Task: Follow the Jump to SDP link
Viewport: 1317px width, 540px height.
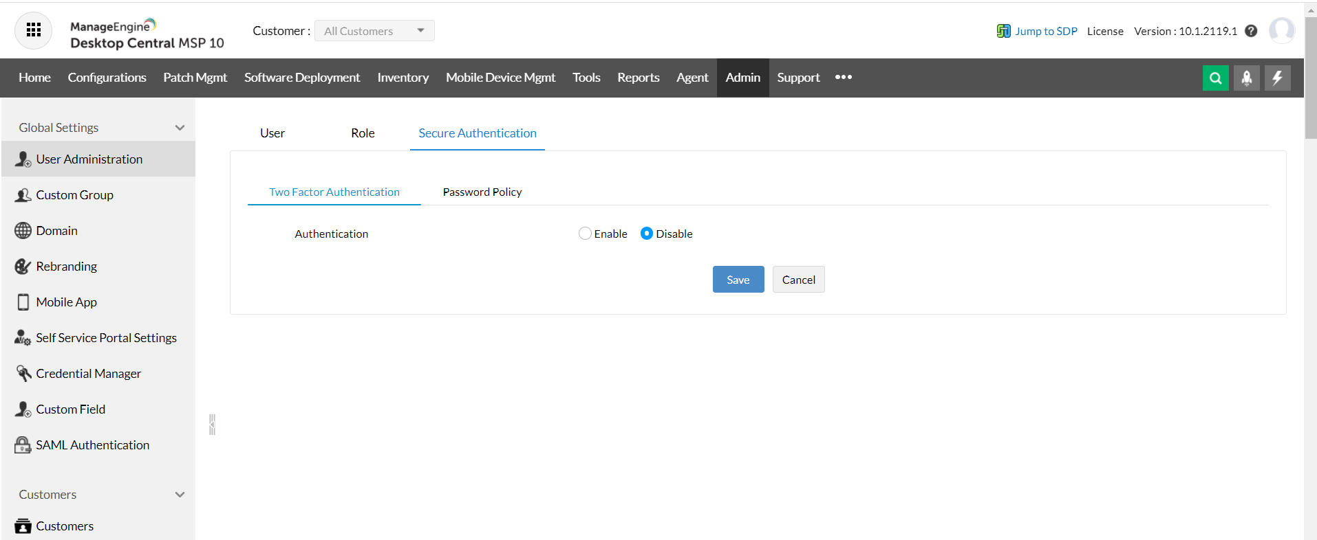Action: (1046, 31)
